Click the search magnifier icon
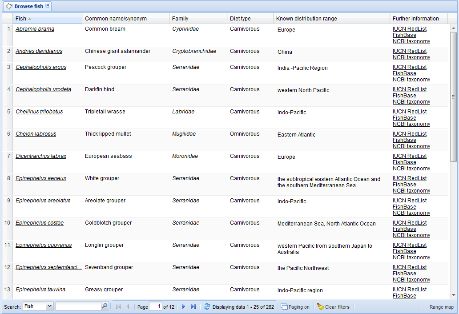 105,306
